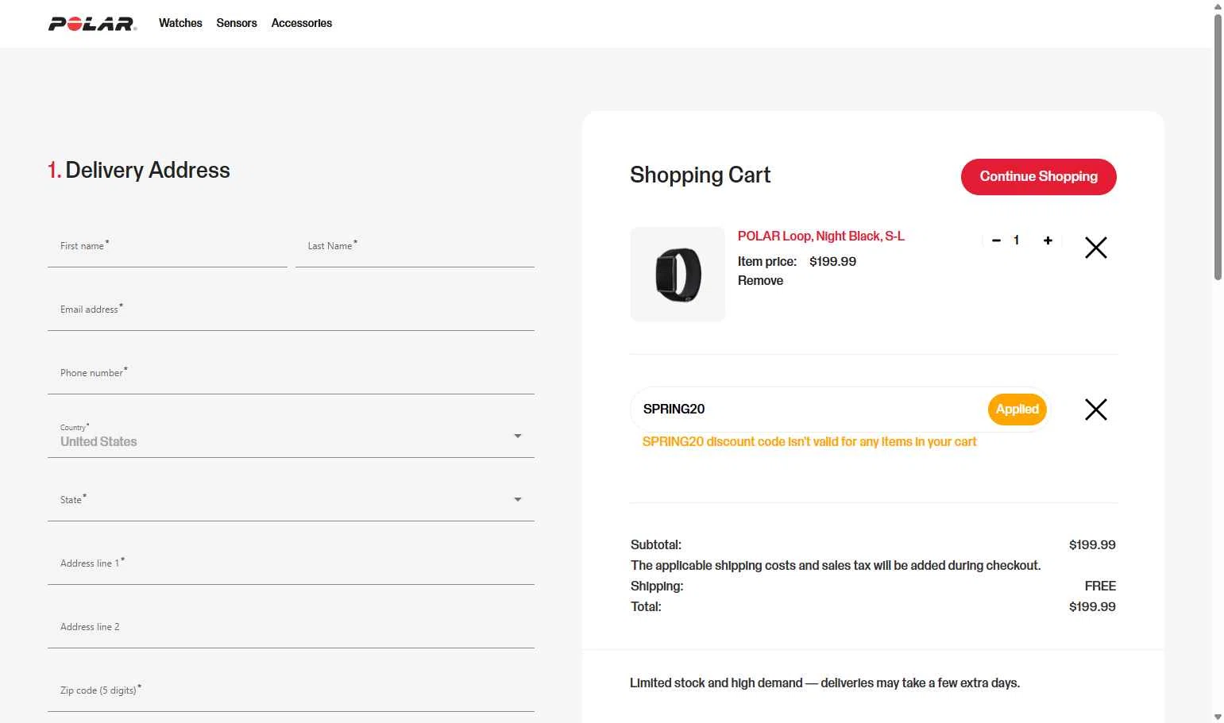Click the Continue Shopping button
The height and width of the screenshot is (723, 1224).
click(1038, 176)
